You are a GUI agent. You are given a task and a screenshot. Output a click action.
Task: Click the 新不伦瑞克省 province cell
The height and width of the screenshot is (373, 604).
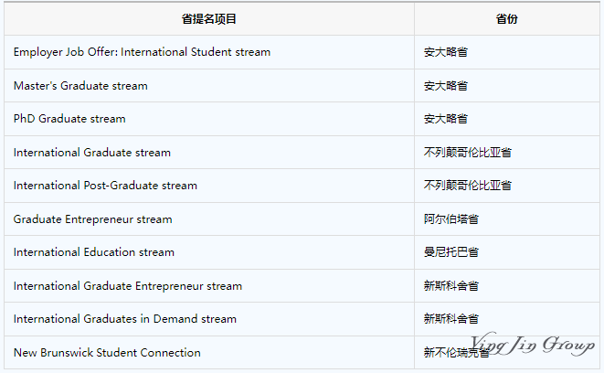[507, 353]
